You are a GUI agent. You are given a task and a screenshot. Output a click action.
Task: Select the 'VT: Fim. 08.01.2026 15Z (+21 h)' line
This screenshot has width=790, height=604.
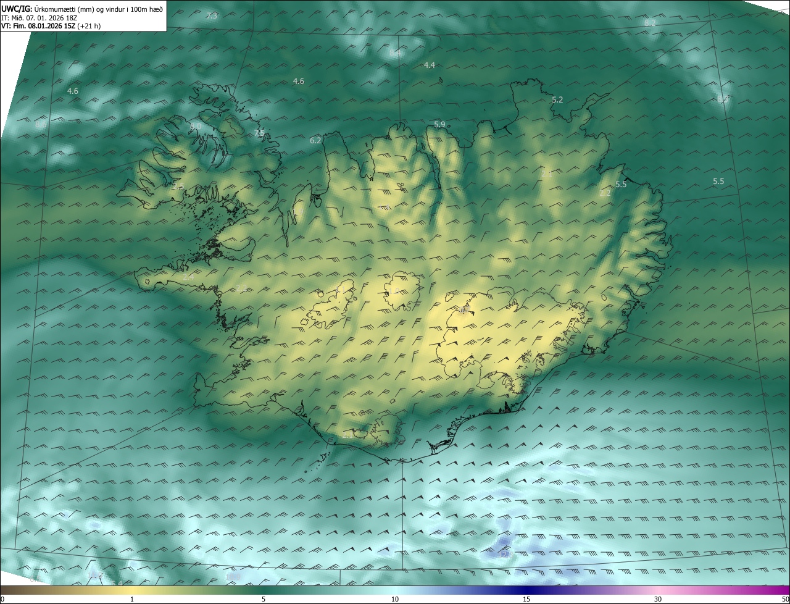(51, 26)
